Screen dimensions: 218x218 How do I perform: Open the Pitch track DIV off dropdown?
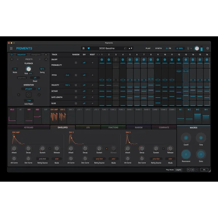click(x=84, y=75)
